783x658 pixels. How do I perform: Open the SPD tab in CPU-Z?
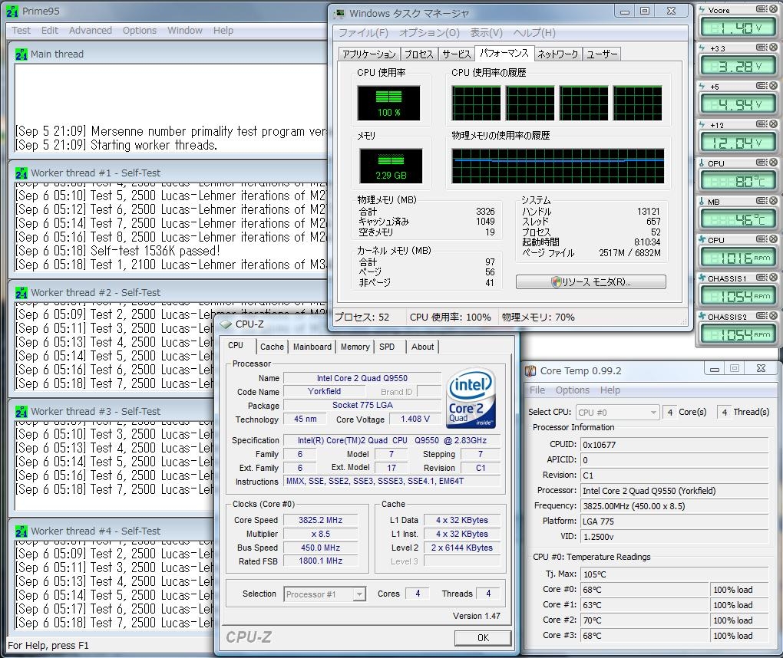pos(387,347)
